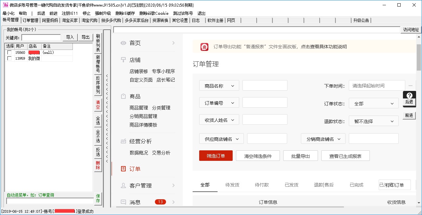The height and width of the screenshot is (215, 422).
Task: Open the 供应商店铺名 dropdown
Action: pos(221,139)
